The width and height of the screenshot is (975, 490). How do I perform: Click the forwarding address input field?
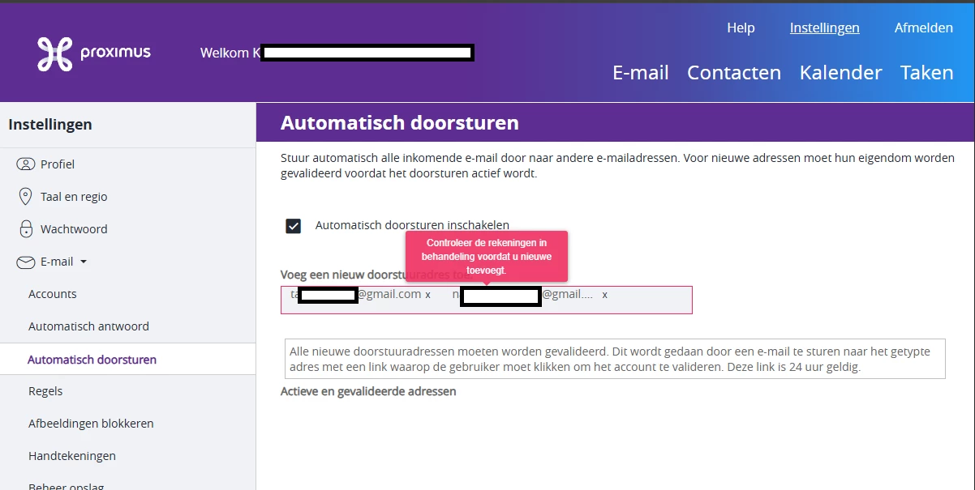click(649, 300)
